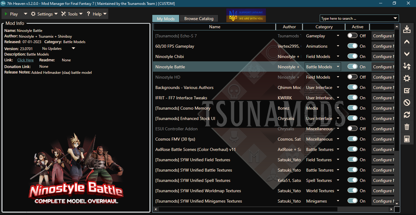Click the calculator-style icon at sidebar bottom
The width and height of the screenshot is (416, 215).
click(x=407, y=139)
